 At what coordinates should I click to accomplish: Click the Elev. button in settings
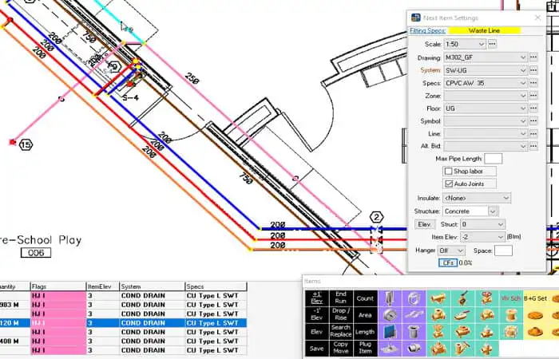tap(425, 224)
